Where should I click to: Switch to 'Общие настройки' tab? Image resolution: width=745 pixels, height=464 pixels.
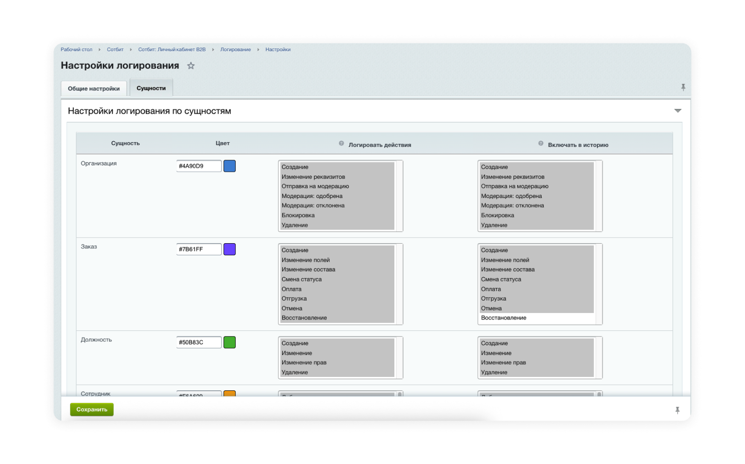pyautogui.click(x=94, y=89)
